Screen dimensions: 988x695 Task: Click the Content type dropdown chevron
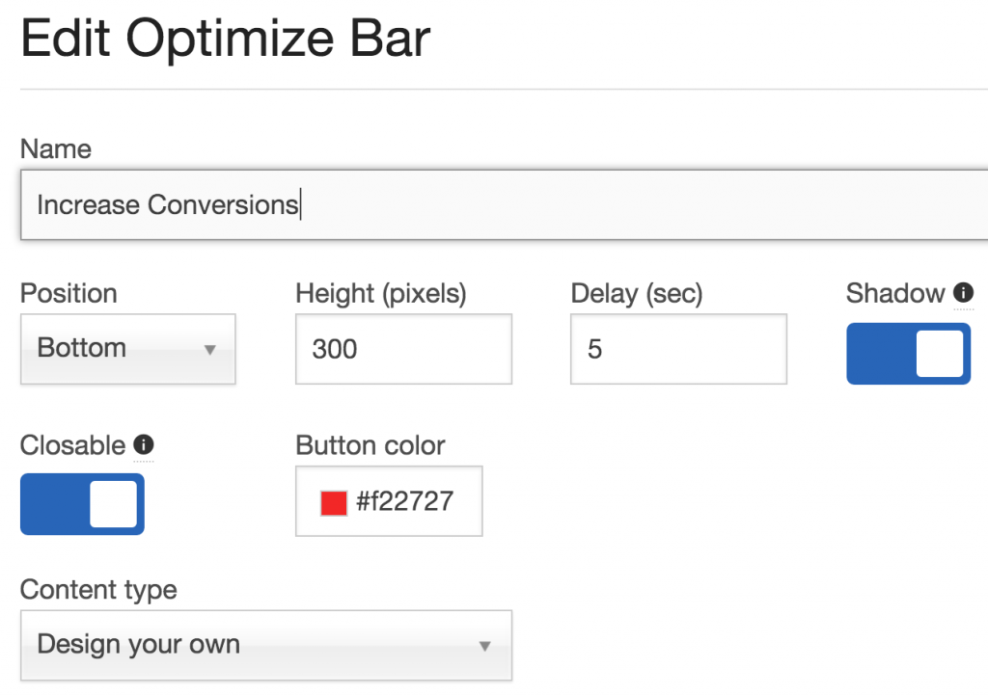485,646
